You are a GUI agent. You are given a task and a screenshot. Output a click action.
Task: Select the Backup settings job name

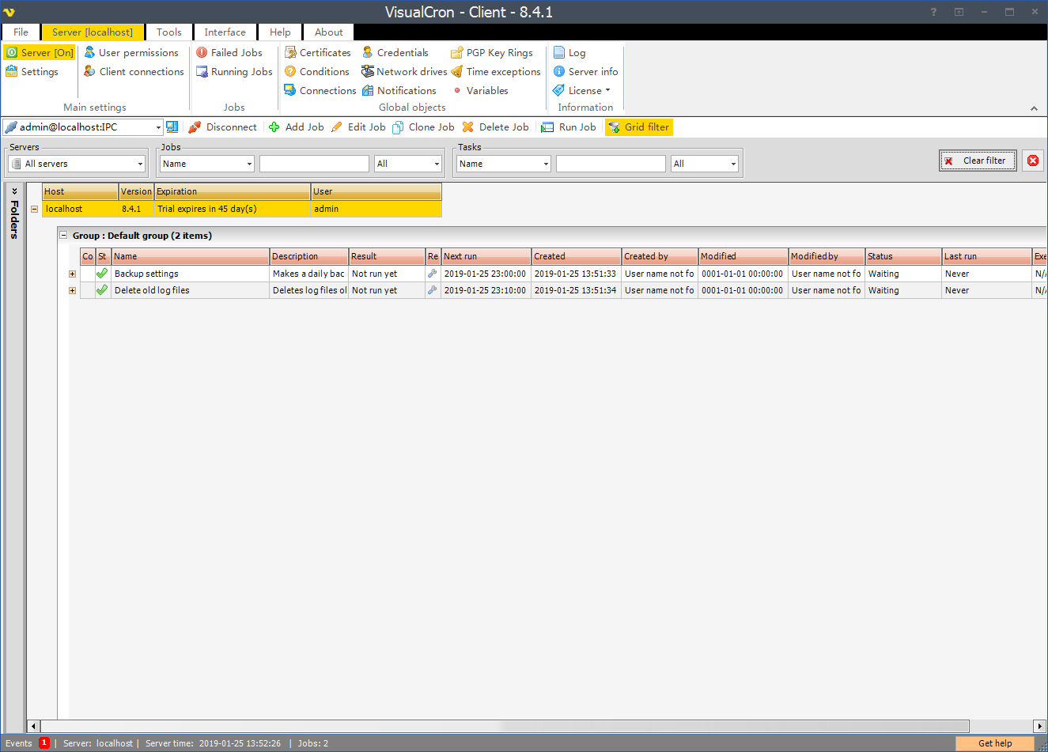(x=146, y=274)
